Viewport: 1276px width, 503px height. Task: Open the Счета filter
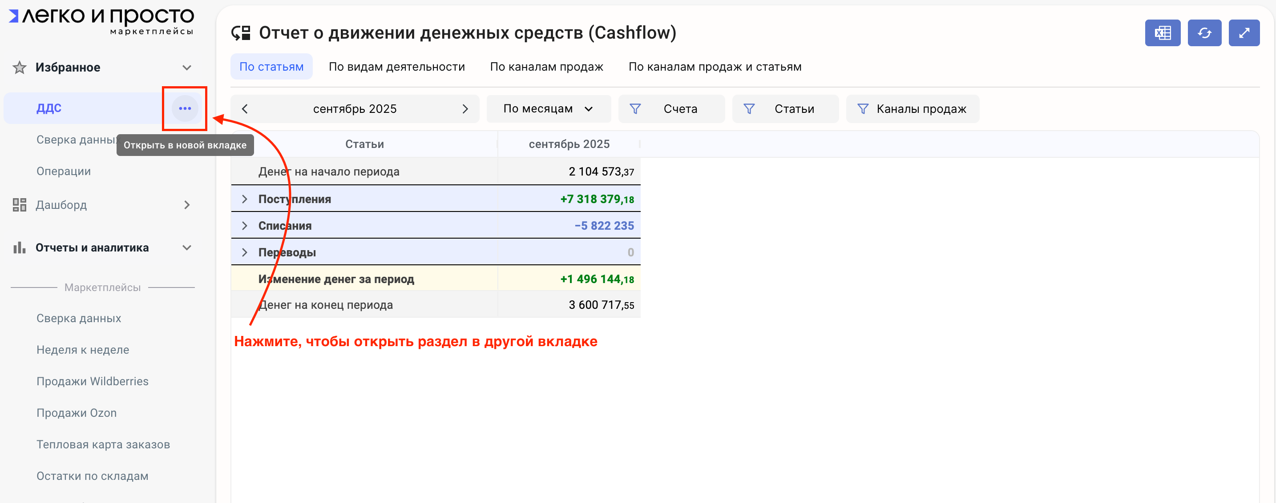point(671,109)
